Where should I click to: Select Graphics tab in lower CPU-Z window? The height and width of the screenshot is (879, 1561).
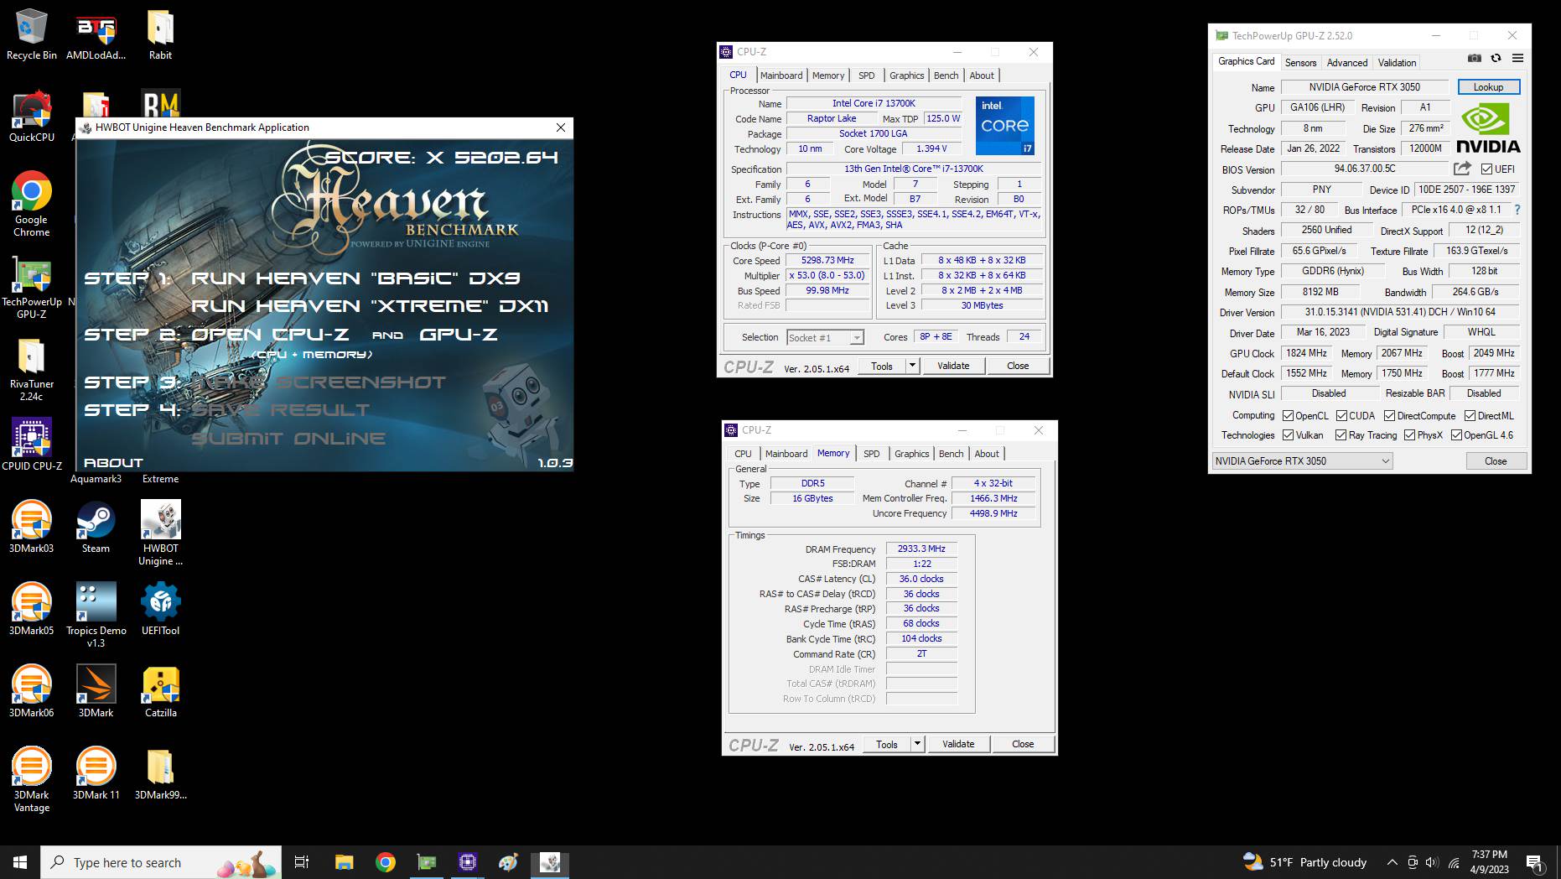click(x=911, y=454)
